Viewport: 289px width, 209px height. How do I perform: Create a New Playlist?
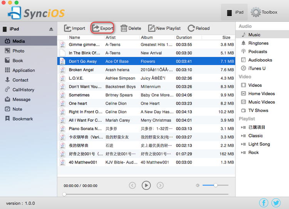click(165, 28)
